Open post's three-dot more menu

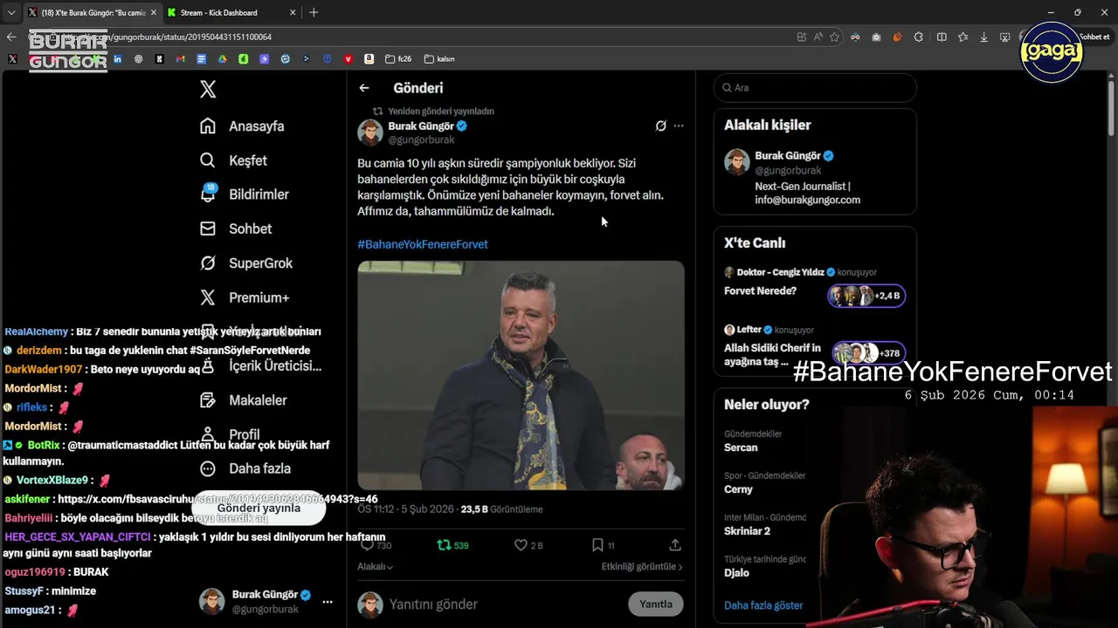click(x=679, y=126)
